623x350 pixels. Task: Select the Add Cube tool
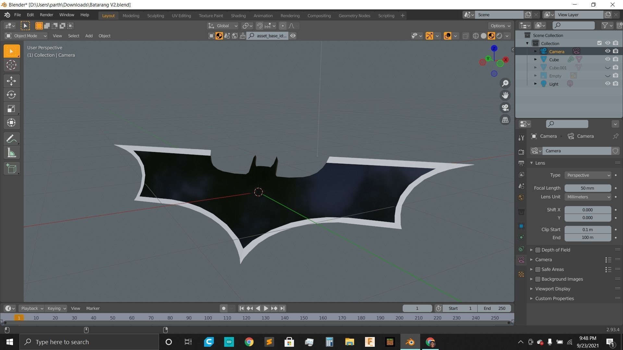[11, 169]
